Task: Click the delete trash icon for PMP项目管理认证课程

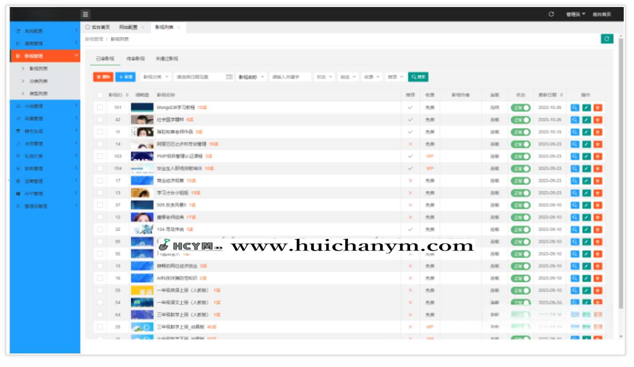Action: 597,156
